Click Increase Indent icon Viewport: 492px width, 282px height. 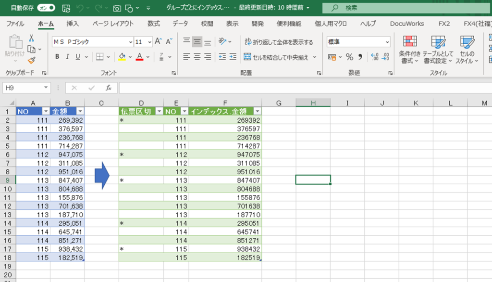[x=233, y=57]
